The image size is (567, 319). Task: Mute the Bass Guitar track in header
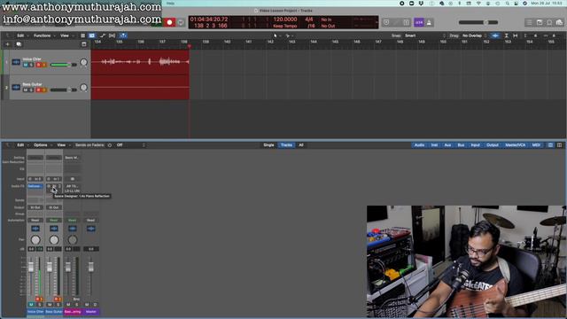[26, 89]
